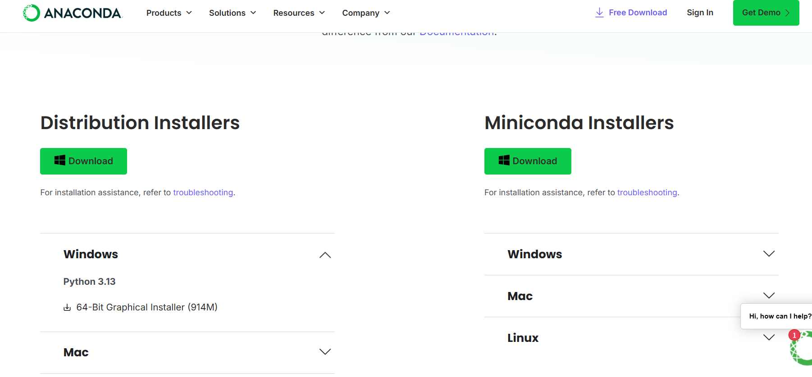Expand the Distribution Mac section

[325, 352]
